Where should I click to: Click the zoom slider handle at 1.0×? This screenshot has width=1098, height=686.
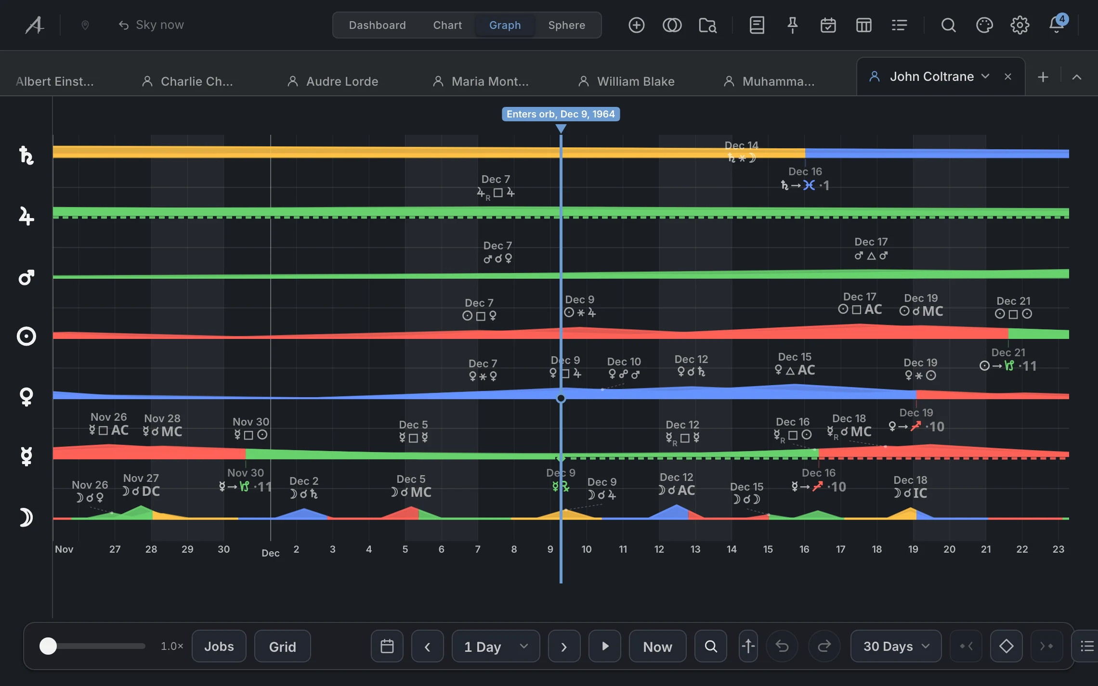pyautogui.click(x=48, y=646)
